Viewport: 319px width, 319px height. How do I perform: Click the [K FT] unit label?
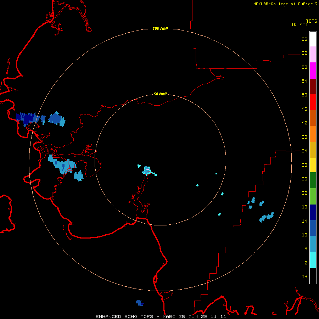[x=300, y=24]
